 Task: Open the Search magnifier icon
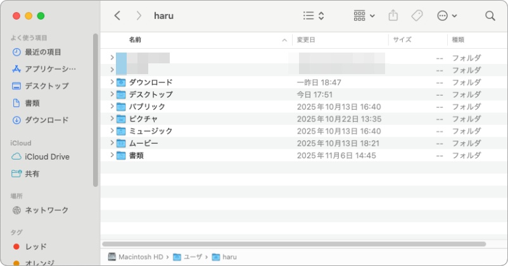click(x=490, y=16)
